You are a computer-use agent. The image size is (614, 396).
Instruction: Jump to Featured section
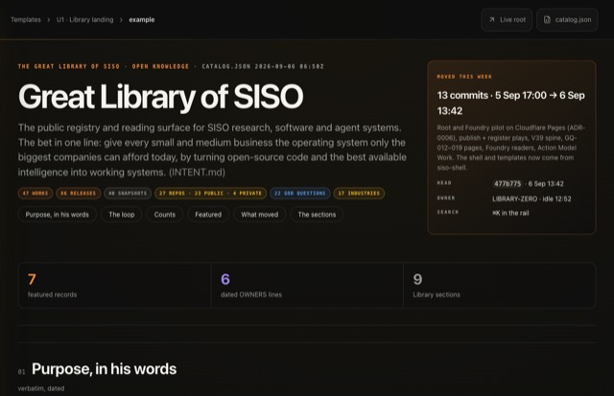[208, 215]
